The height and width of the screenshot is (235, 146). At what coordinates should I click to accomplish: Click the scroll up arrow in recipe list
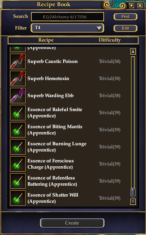pos(133,51)
